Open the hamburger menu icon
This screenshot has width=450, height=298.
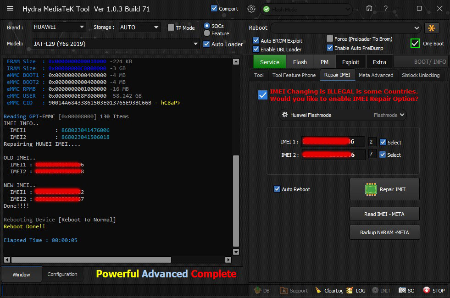point(10,9)
